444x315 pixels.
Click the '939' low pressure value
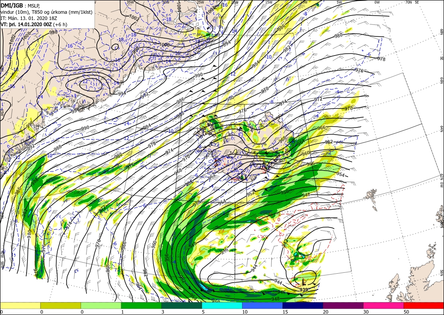pyautogui.click(x=304, y=290)
